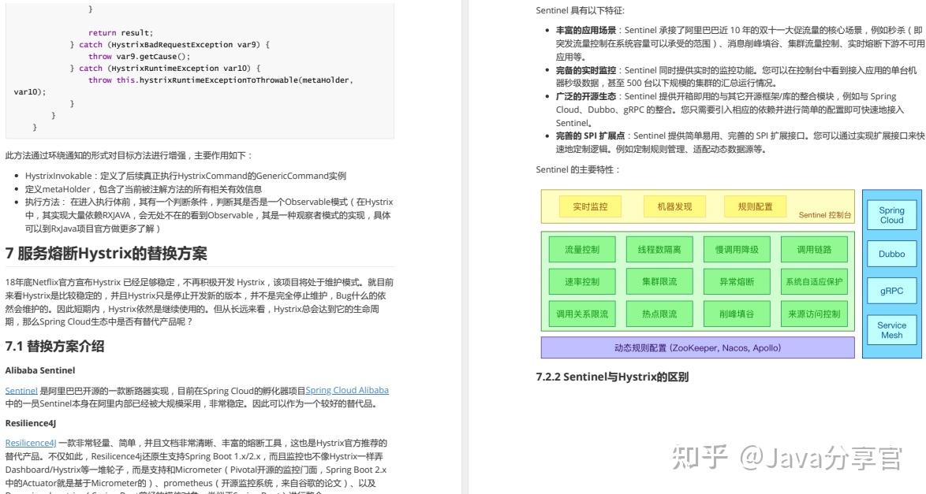Select the 削峰填谷 feature box

point(737,314)
